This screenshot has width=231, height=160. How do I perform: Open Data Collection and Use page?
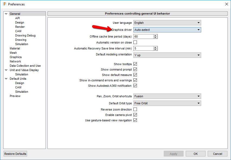[25, 66]
